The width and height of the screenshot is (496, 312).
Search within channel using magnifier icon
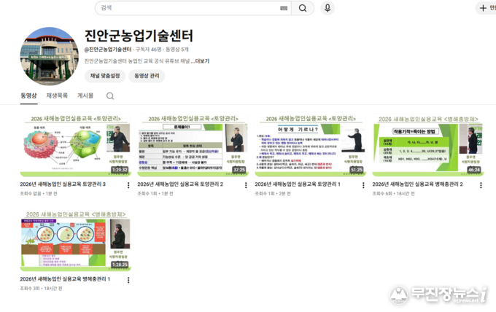click(110, 95)
